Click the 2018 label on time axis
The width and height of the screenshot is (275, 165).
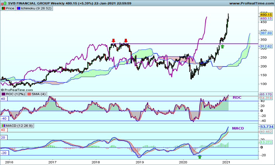point(96,162)
